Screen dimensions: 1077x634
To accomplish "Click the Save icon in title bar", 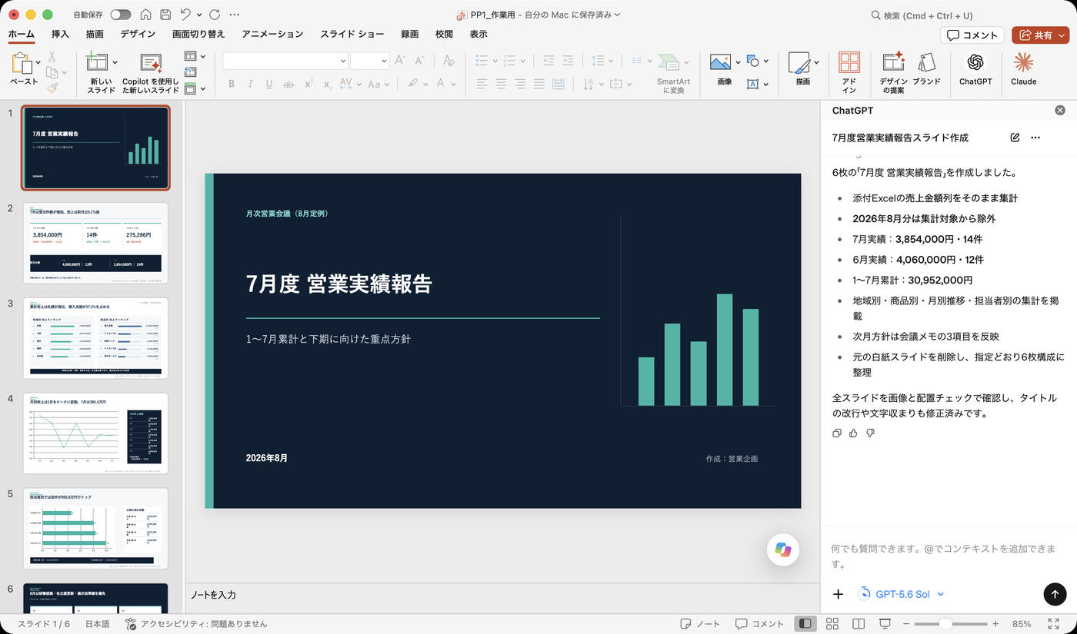I will [x=165, y=15].
